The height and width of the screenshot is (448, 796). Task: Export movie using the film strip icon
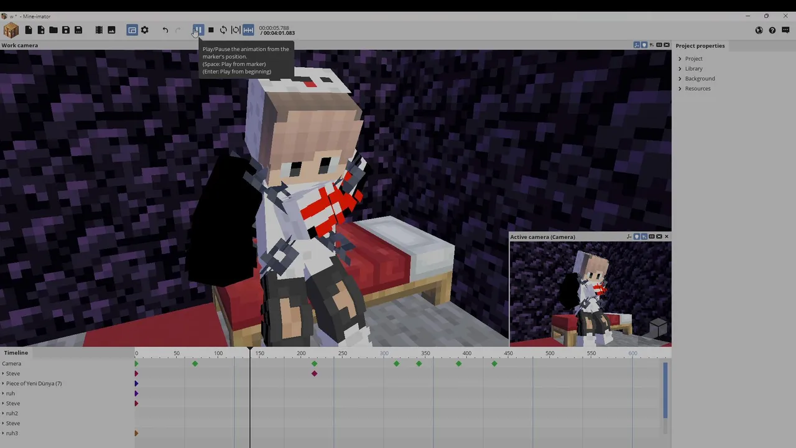click(x=99, y=30)
